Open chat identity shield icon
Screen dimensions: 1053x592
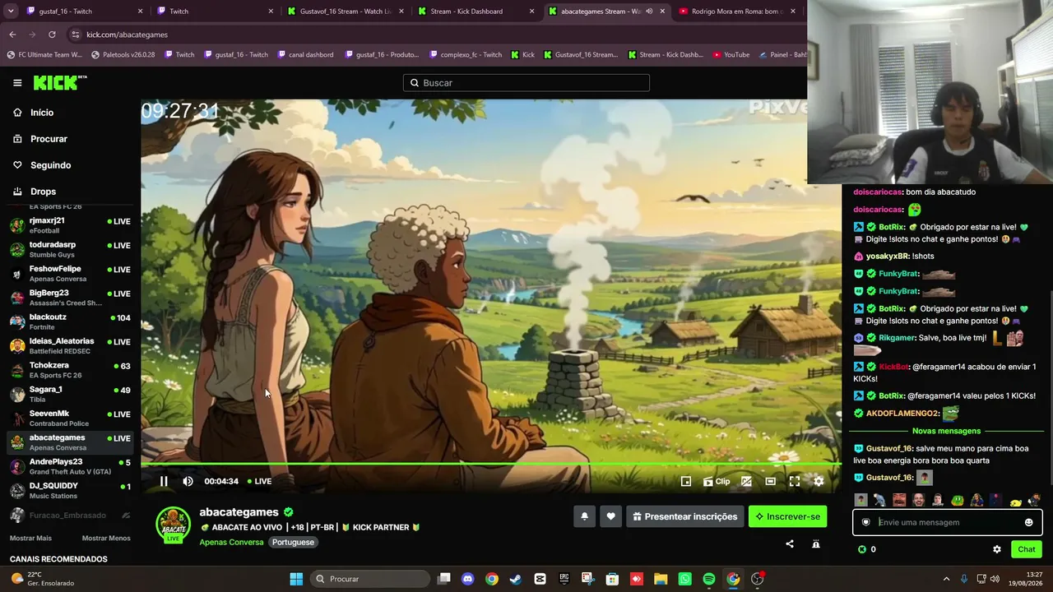(865, 522)
